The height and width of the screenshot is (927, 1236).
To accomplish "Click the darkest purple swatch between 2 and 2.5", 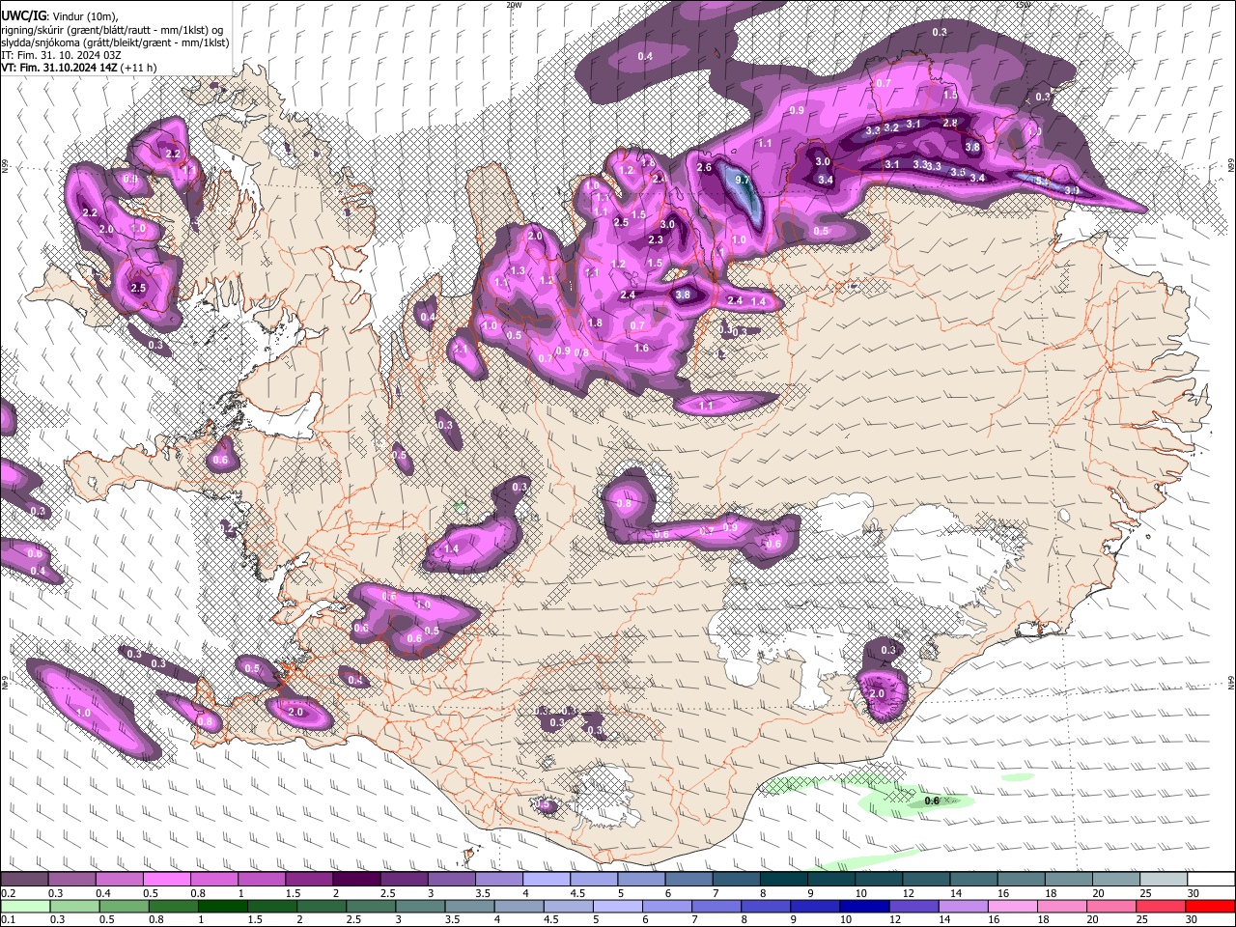I will [355, 880].
